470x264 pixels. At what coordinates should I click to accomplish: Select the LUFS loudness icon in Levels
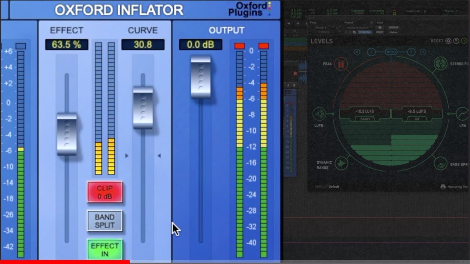pyautogui.click(x=319, y=114)
